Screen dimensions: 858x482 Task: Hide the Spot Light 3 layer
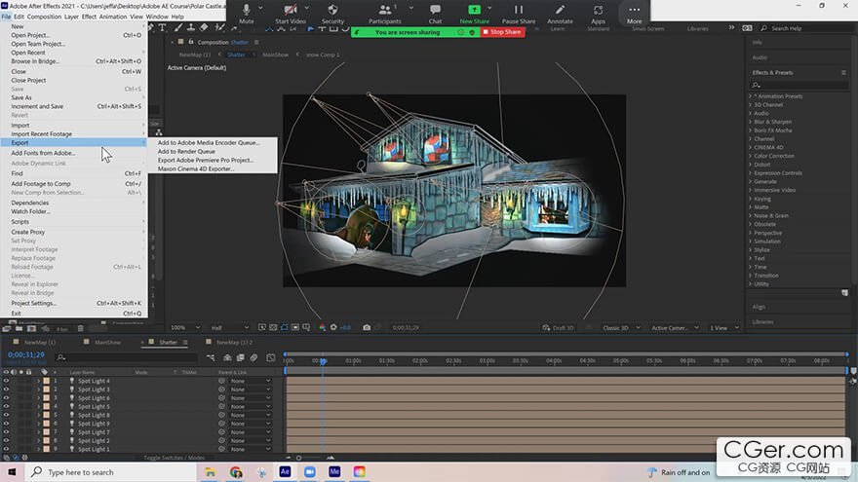coord(6,389)
